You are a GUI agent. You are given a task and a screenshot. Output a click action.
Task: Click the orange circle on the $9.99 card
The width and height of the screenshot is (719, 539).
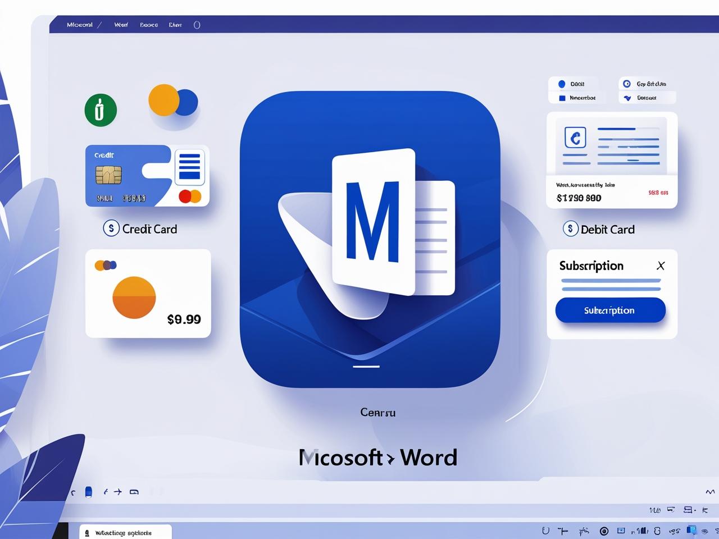point(134,298)
